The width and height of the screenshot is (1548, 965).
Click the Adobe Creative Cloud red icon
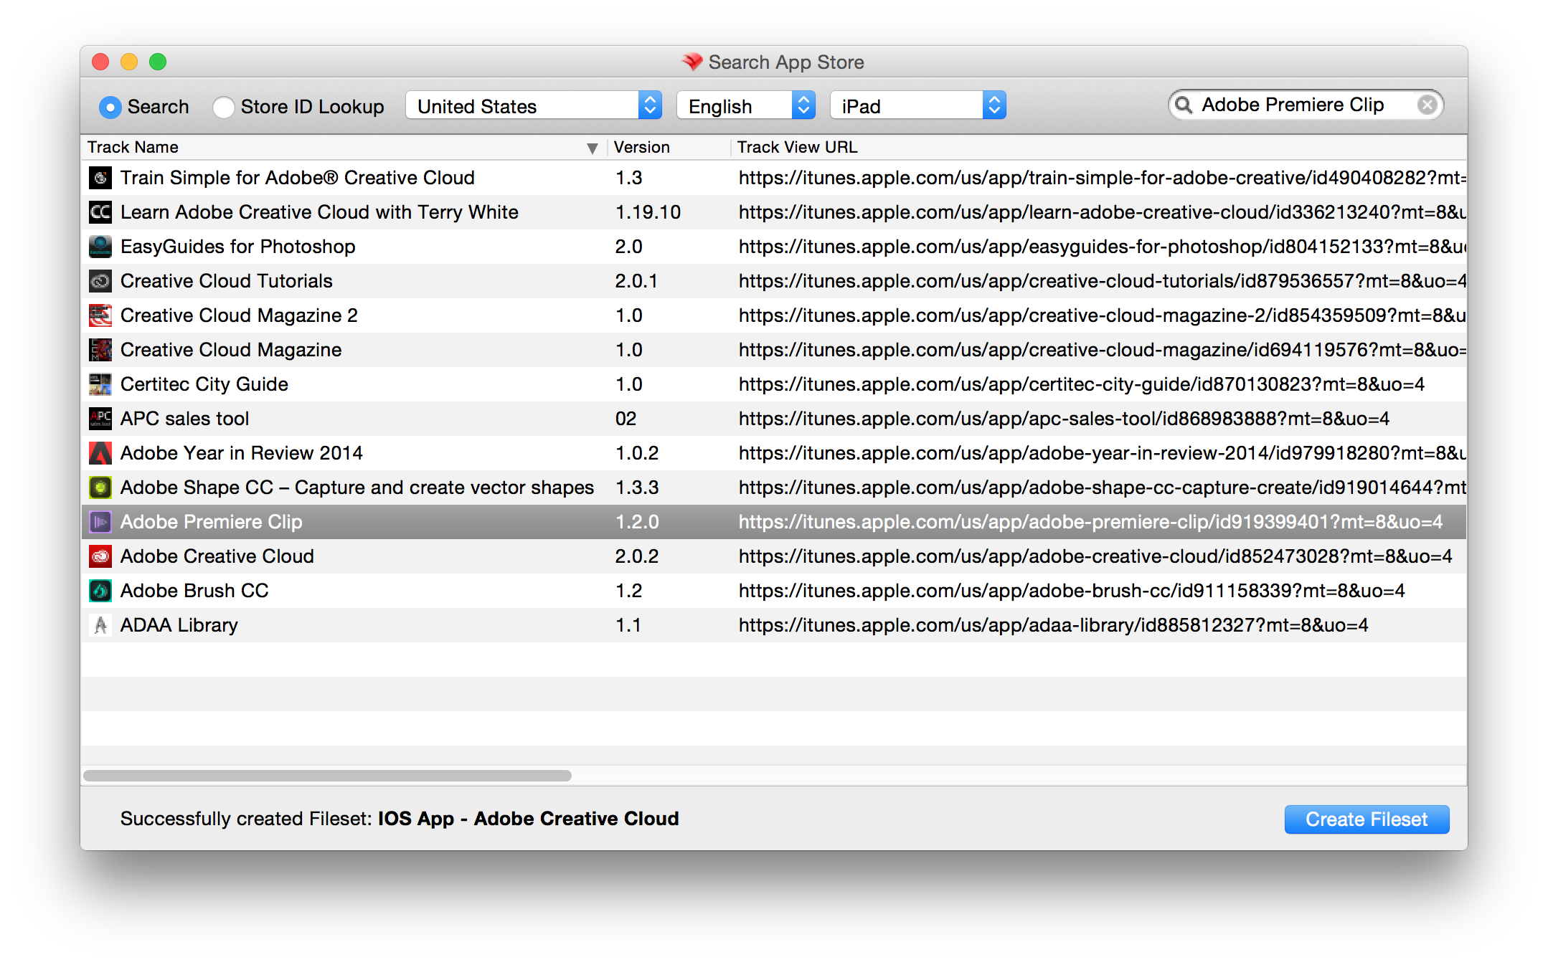(x=100, y=556)
